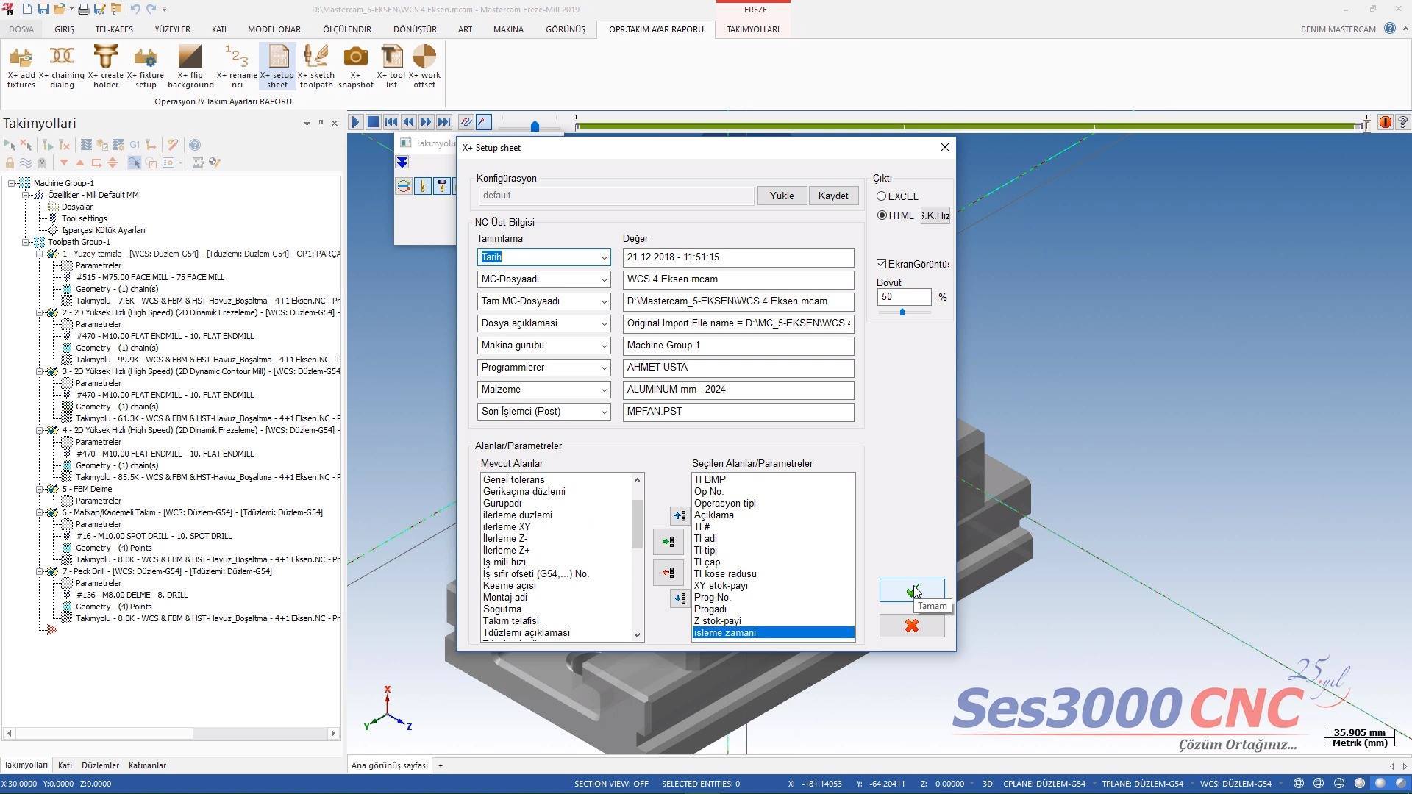
Task: Click the Undo icon in quick access toolbar
Action: pos(135,9)
